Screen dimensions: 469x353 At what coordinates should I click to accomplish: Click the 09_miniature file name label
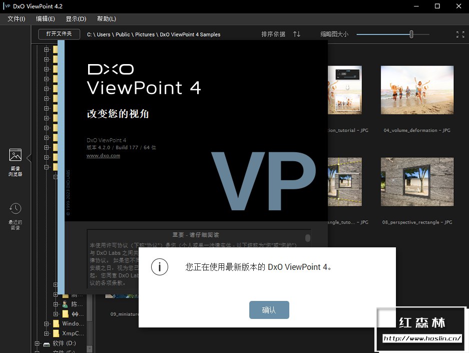click(125, 314)
